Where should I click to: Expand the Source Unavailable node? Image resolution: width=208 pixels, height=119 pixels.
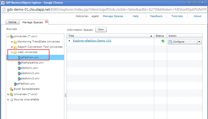point(8,100)
